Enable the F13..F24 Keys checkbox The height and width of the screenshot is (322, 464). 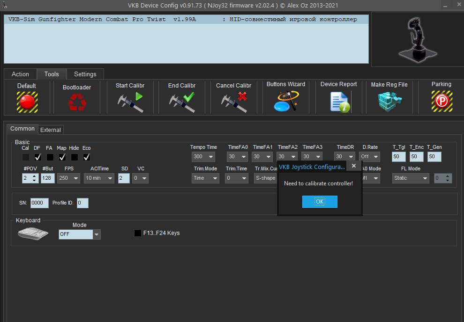pyautogui.click(x=138, y=233)
